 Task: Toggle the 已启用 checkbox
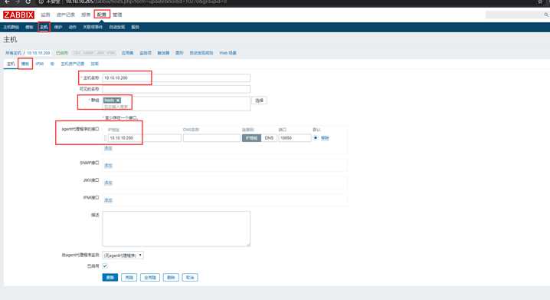tap(105, 266)
